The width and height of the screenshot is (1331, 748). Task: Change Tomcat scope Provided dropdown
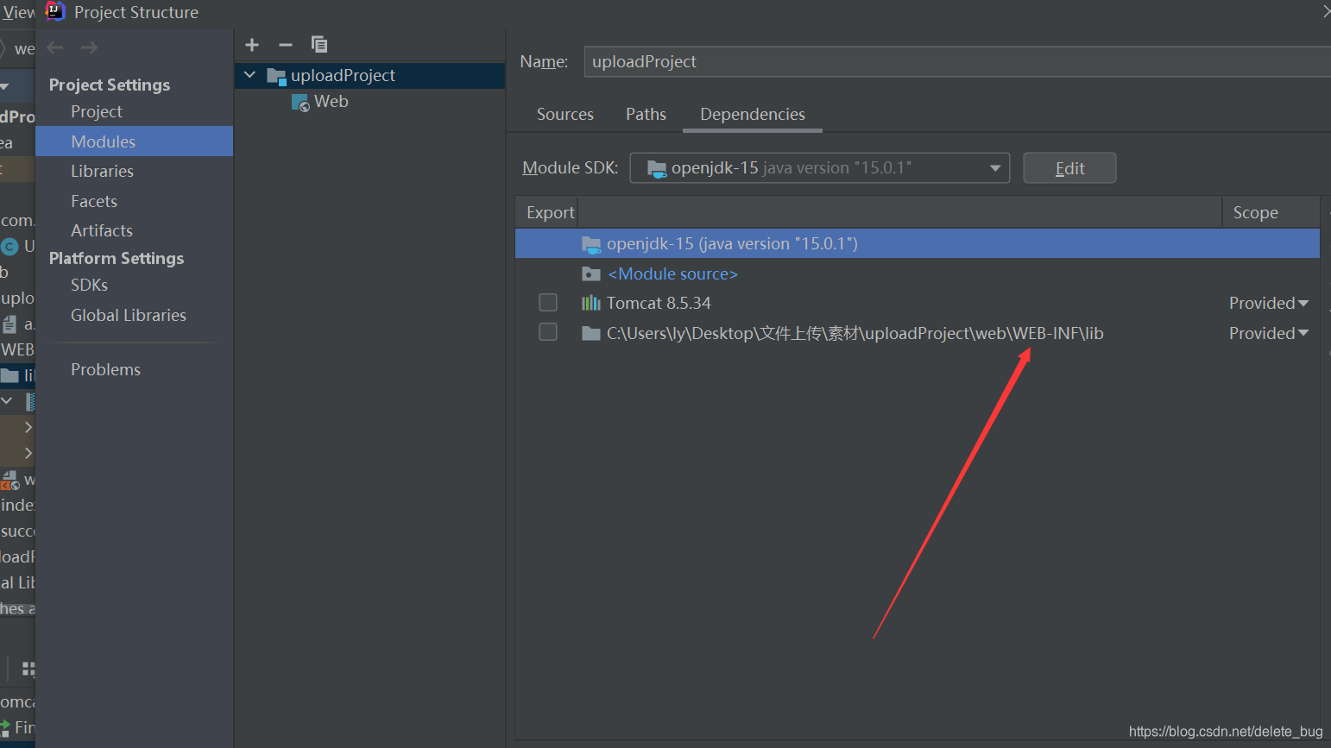(x=1269, y=303)
